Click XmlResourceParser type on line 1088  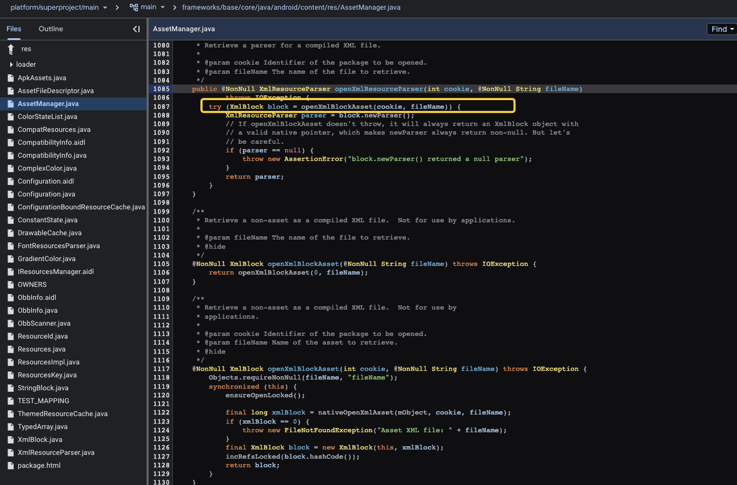(x=261, y=115)
